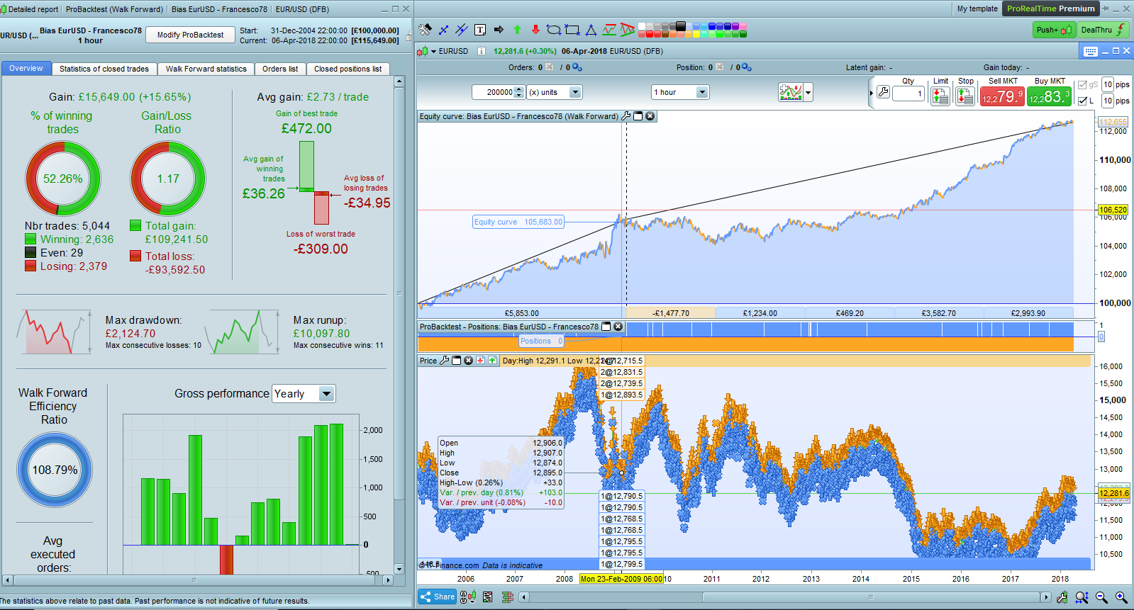1134x610 pixels.
Task: Click the DealThru button
Action: (1103, 30)
